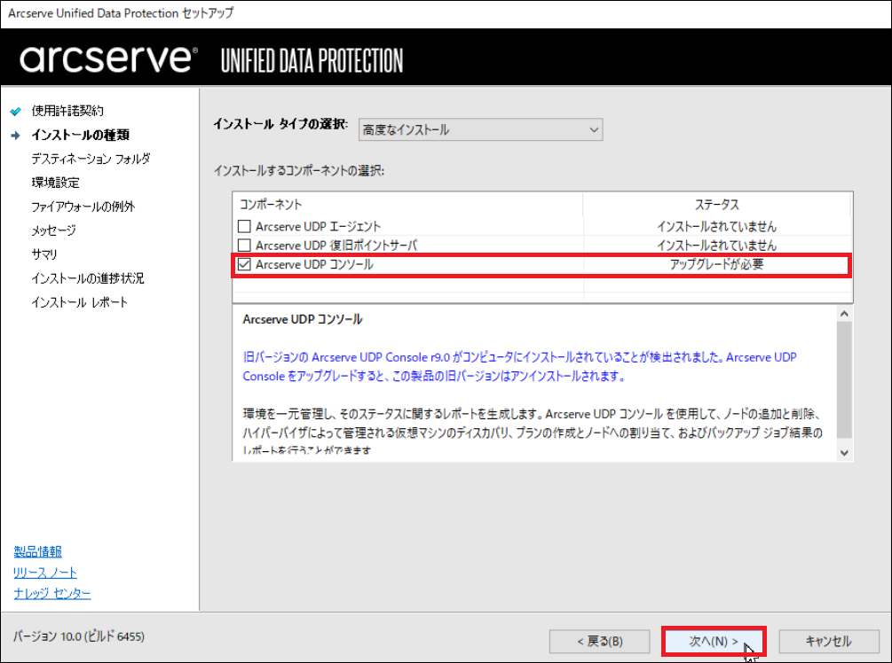Click the arcserve logo in the banner
This screenshot has height=663, width=892.
click(108, 58)
